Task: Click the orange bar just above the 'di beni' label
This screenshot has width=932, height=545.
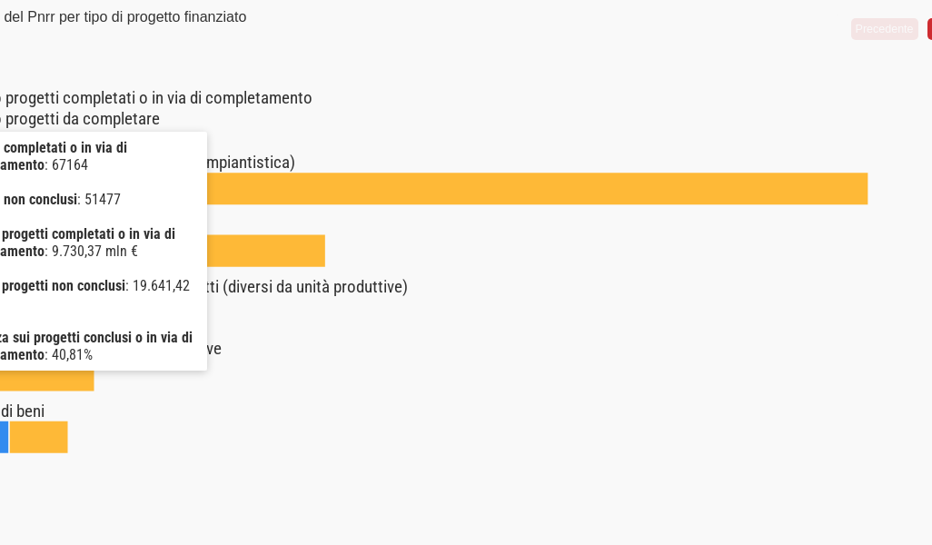Action: [x=55, y=380]
